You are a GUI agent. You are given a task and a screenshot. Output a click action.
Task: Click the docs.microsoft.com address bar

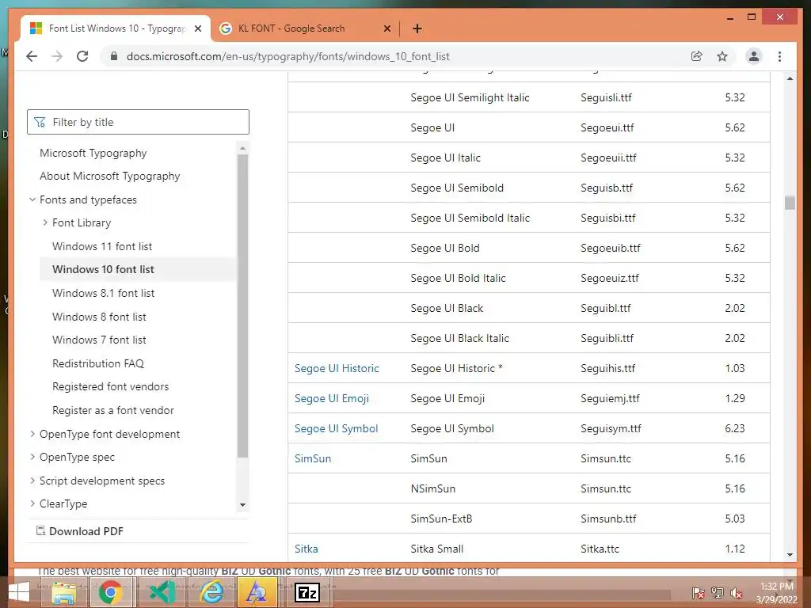(x=288, y=56)
